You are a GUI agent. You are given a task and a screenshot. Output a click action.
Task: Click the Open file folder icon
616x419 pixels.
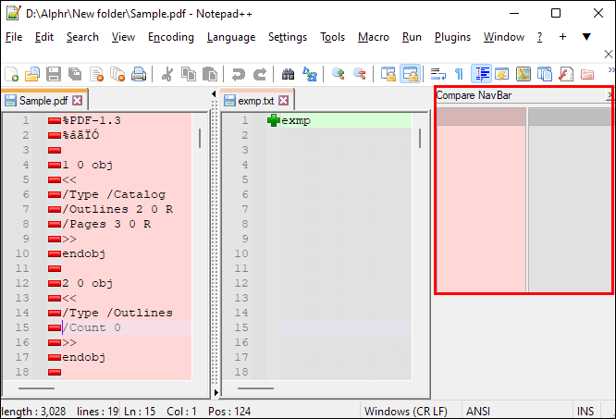coord(32,74)
